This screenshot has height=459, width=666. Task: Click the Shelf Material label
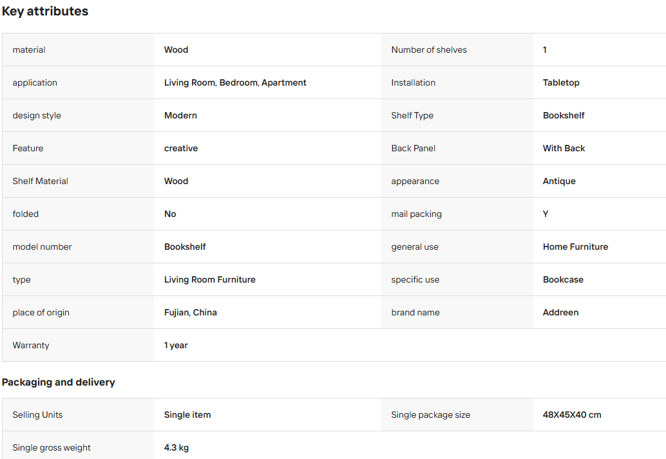tap(41, 181)
